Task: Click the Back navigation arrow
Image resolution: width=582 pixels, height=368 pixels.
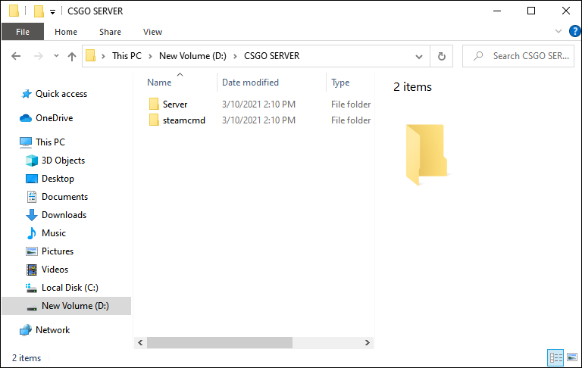Action: tap(16, 56)
